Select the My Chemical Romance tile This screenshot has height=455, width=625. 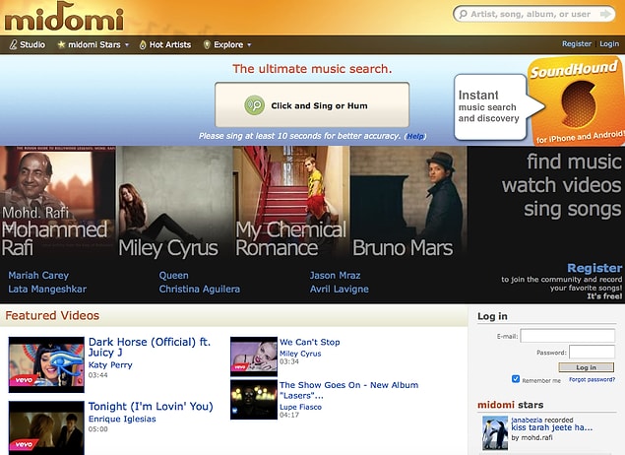click(291, 203)
